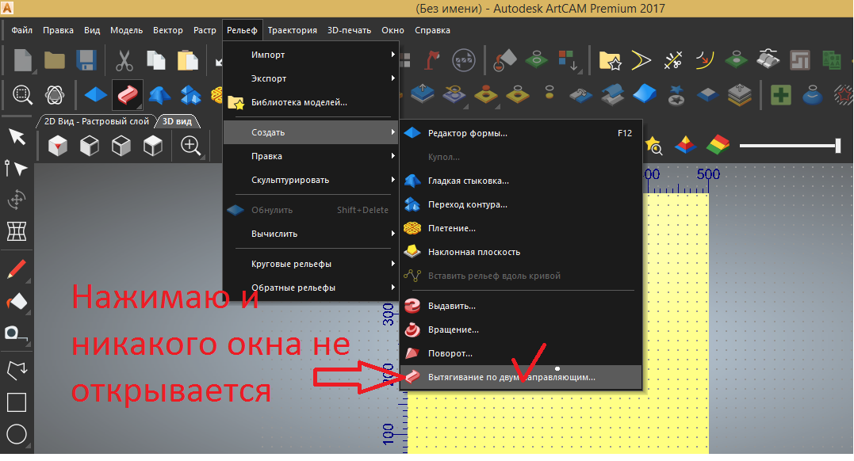Click the isometric view cube icon
Image resolution: width=854 pixels, height=461 pixels.
[58, 146]
